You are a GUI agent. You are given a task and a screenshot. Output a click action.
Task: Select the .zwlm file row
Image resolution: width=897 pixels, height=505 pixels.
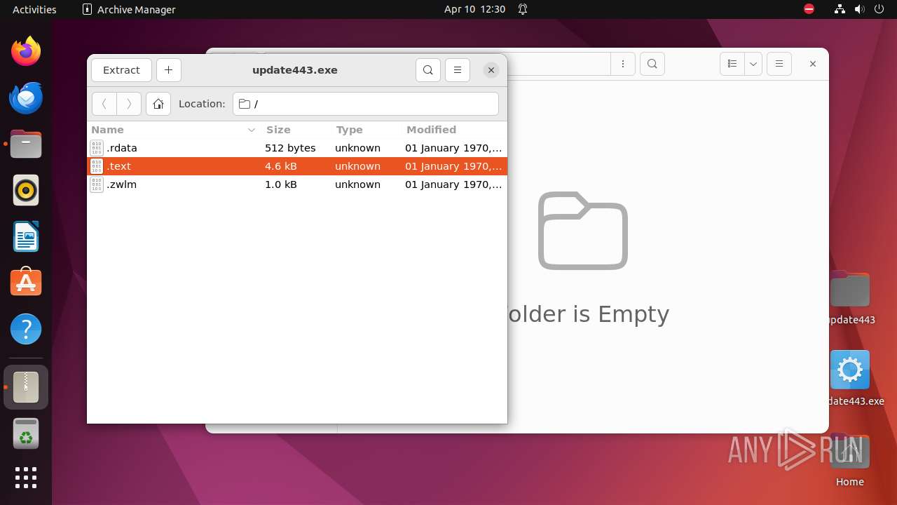click(297, 184)
